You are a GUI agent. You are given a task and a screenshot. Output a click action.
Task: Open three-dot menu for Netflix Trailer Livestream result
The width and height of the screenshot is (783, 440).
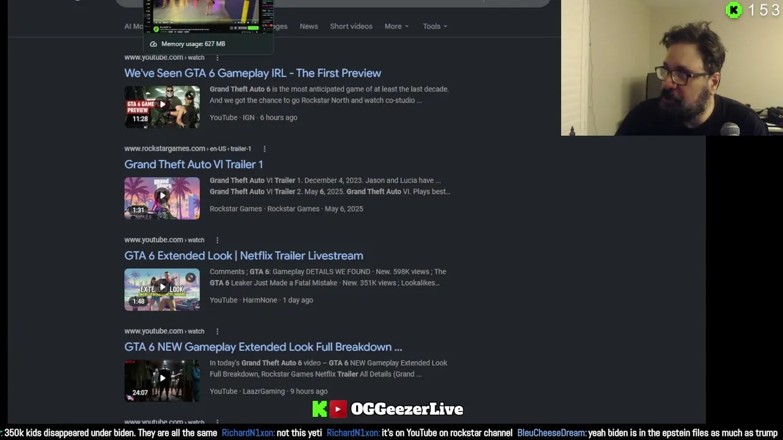click(x=217, y=240)
